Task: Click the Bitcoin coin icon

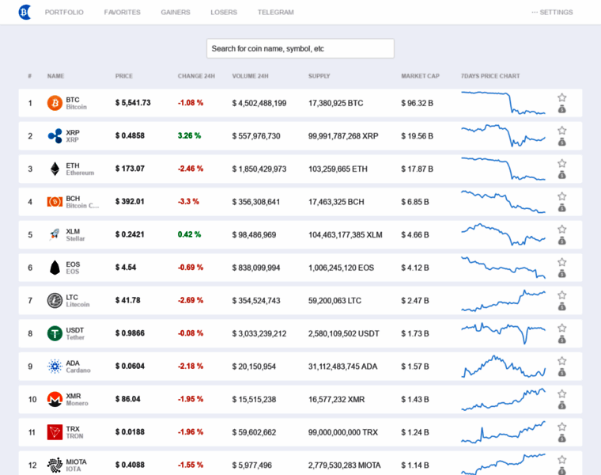Action: (55, 103)
